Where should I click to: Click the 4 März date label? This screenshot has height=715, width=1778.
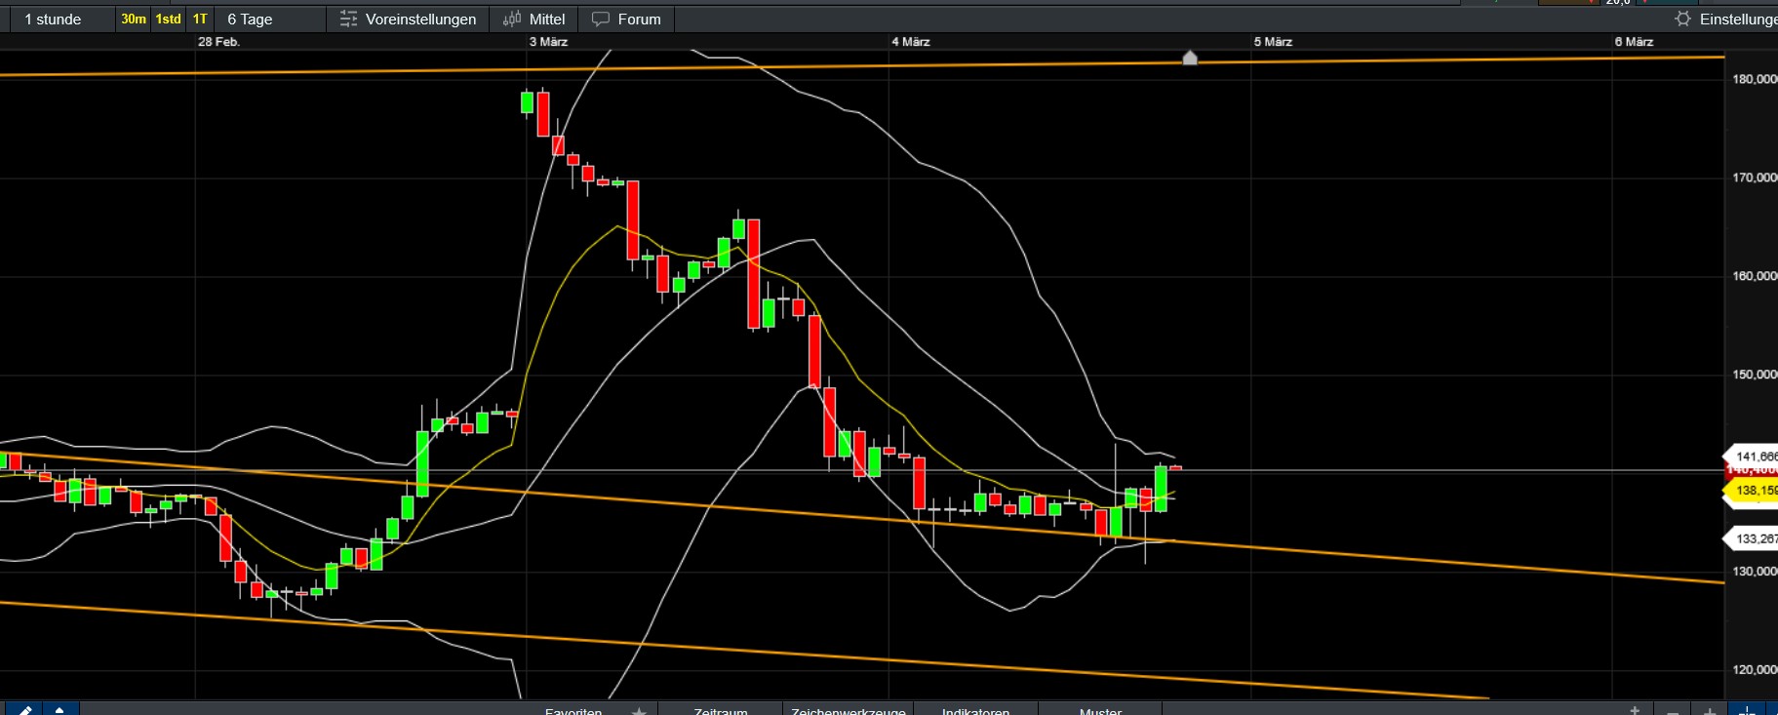(911, 42)
